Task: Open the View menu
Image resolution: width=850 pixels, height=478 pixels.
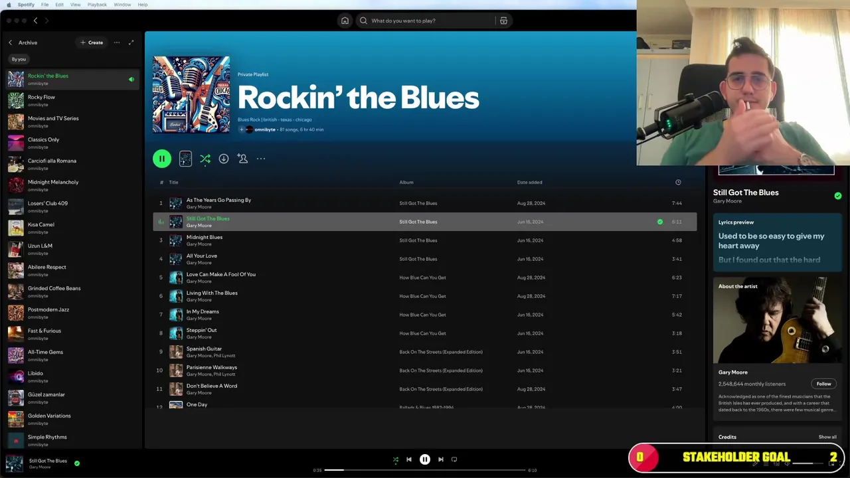Action: tap(75, 5)
